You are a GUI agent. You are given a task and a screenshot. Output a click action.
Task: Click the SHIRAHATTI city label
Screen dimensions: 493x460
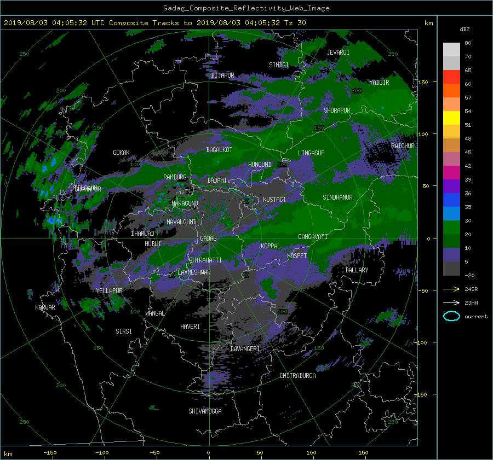(205, 260)
